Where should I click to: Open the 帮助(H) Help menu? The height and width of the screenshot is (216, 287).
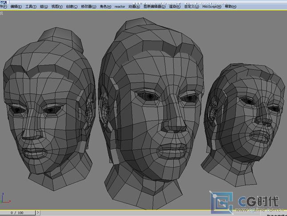click(x=231, y=7)
